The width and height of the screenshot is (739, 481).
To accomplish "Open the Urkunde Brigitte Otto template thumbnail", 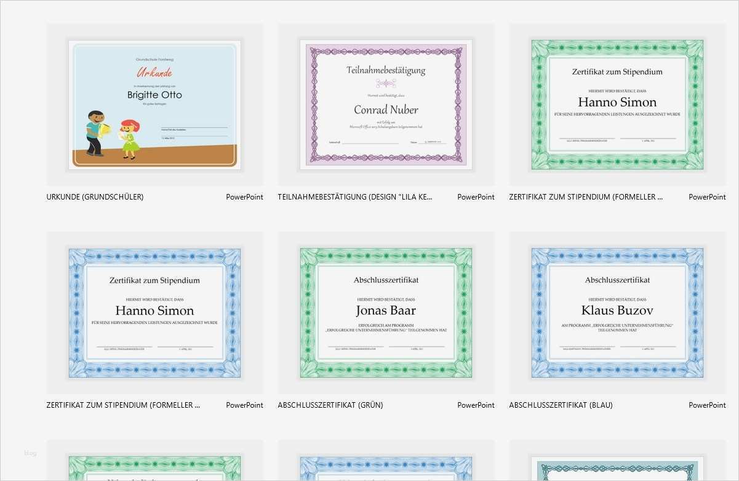I will [154, 105].
